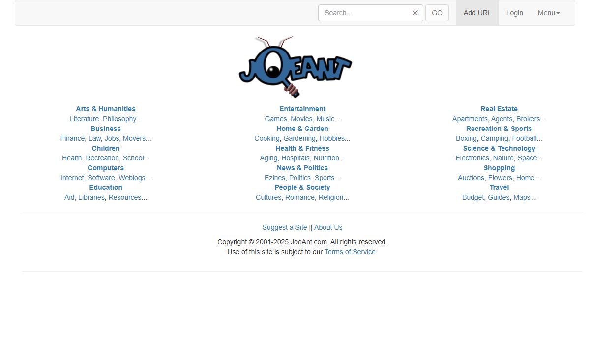The height and width of the screenshot is (363, 590).
Task: Open the Libraries subcategory
Action: [x=91, y=197]
